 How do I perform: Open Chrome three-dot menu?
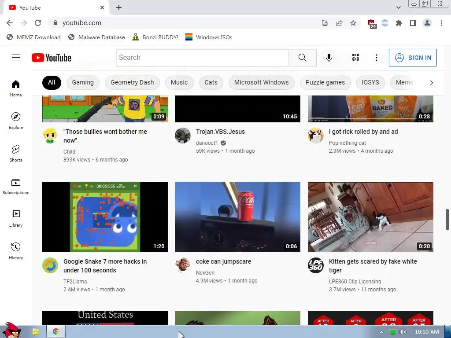(441, 23)
